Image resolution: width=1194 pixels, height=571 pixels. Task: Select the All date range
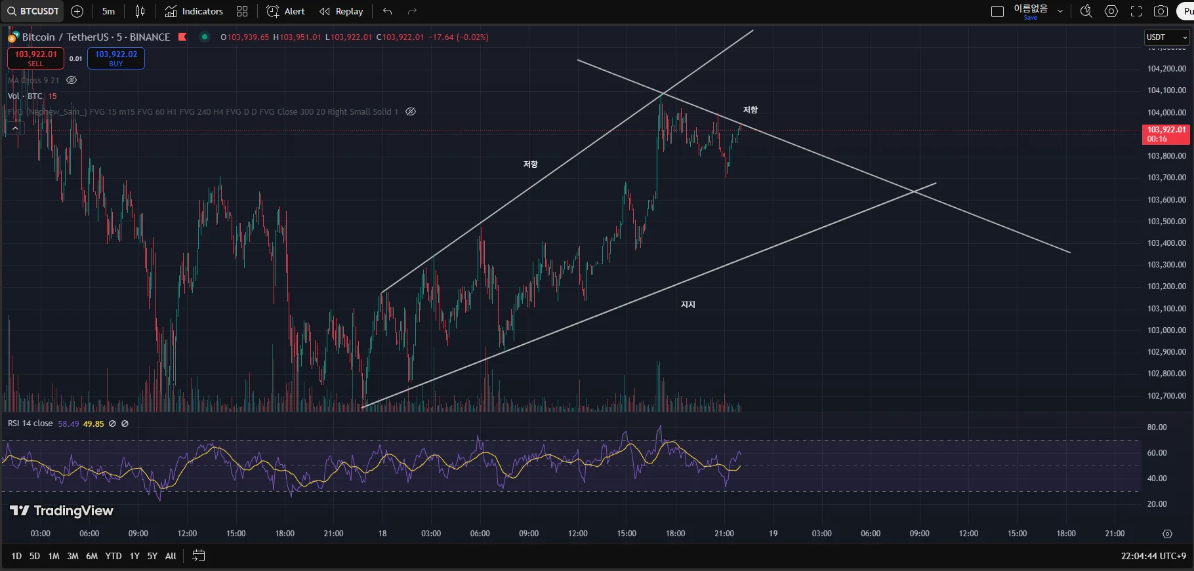click(x=171, y=556)
